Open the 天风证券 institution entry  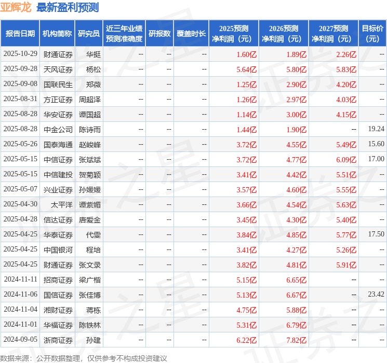tap(58, 69)
